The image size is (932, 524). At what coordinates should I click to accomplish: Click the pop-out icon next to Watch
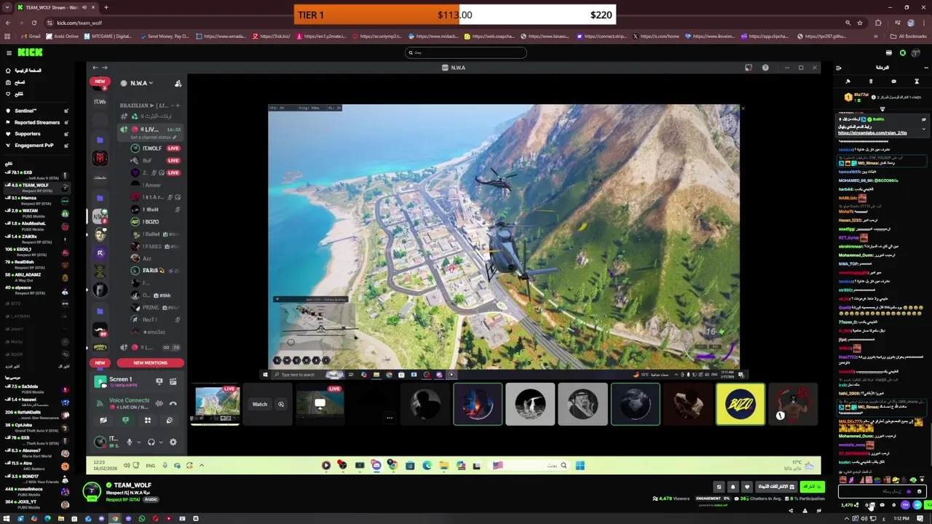pos(281,404)
